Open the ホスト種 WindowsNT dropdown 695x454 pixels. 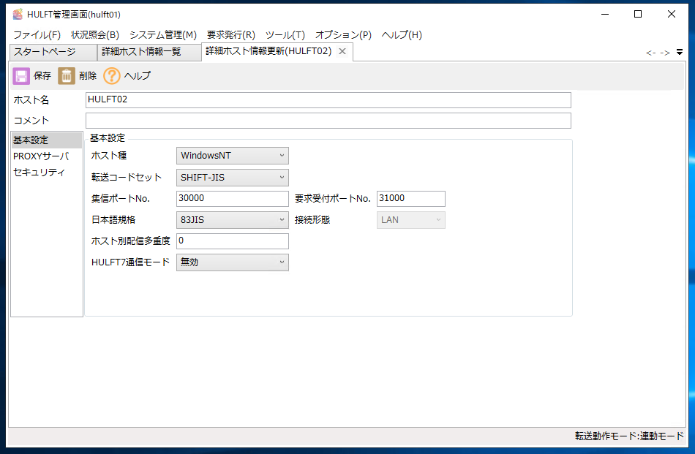[232, 156]
